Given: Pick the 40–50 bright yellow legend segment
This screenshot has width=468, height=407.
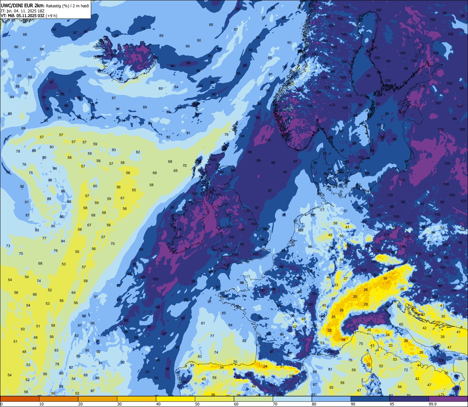Looking at the screenshot, I should [175, 399].
